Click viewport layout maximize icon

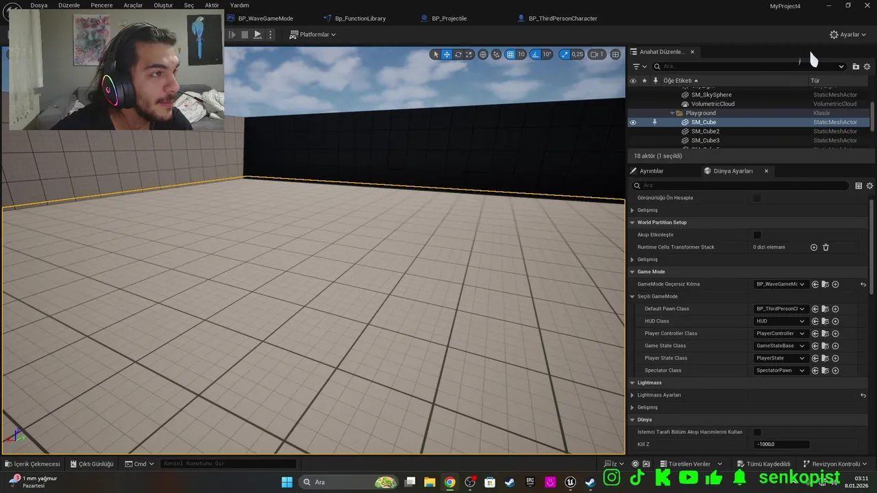[615, 55]
